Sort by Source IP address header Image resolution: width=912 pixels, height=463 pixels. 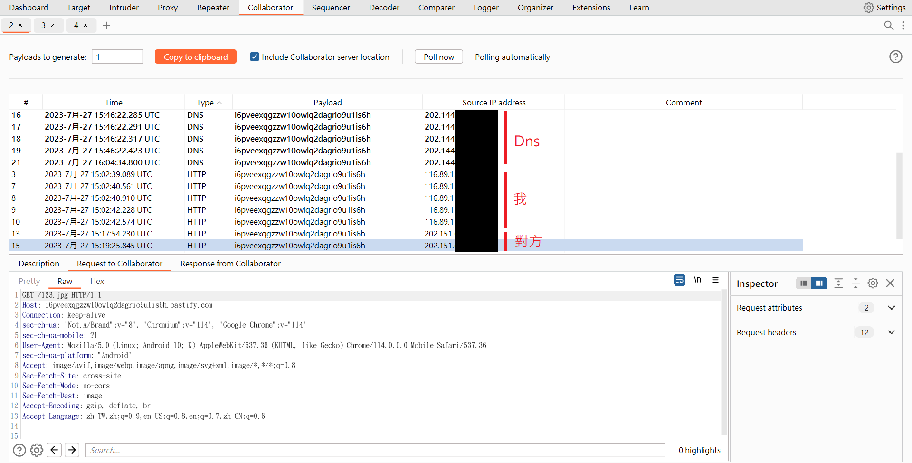pyautogui.click(x=494, y=103)
